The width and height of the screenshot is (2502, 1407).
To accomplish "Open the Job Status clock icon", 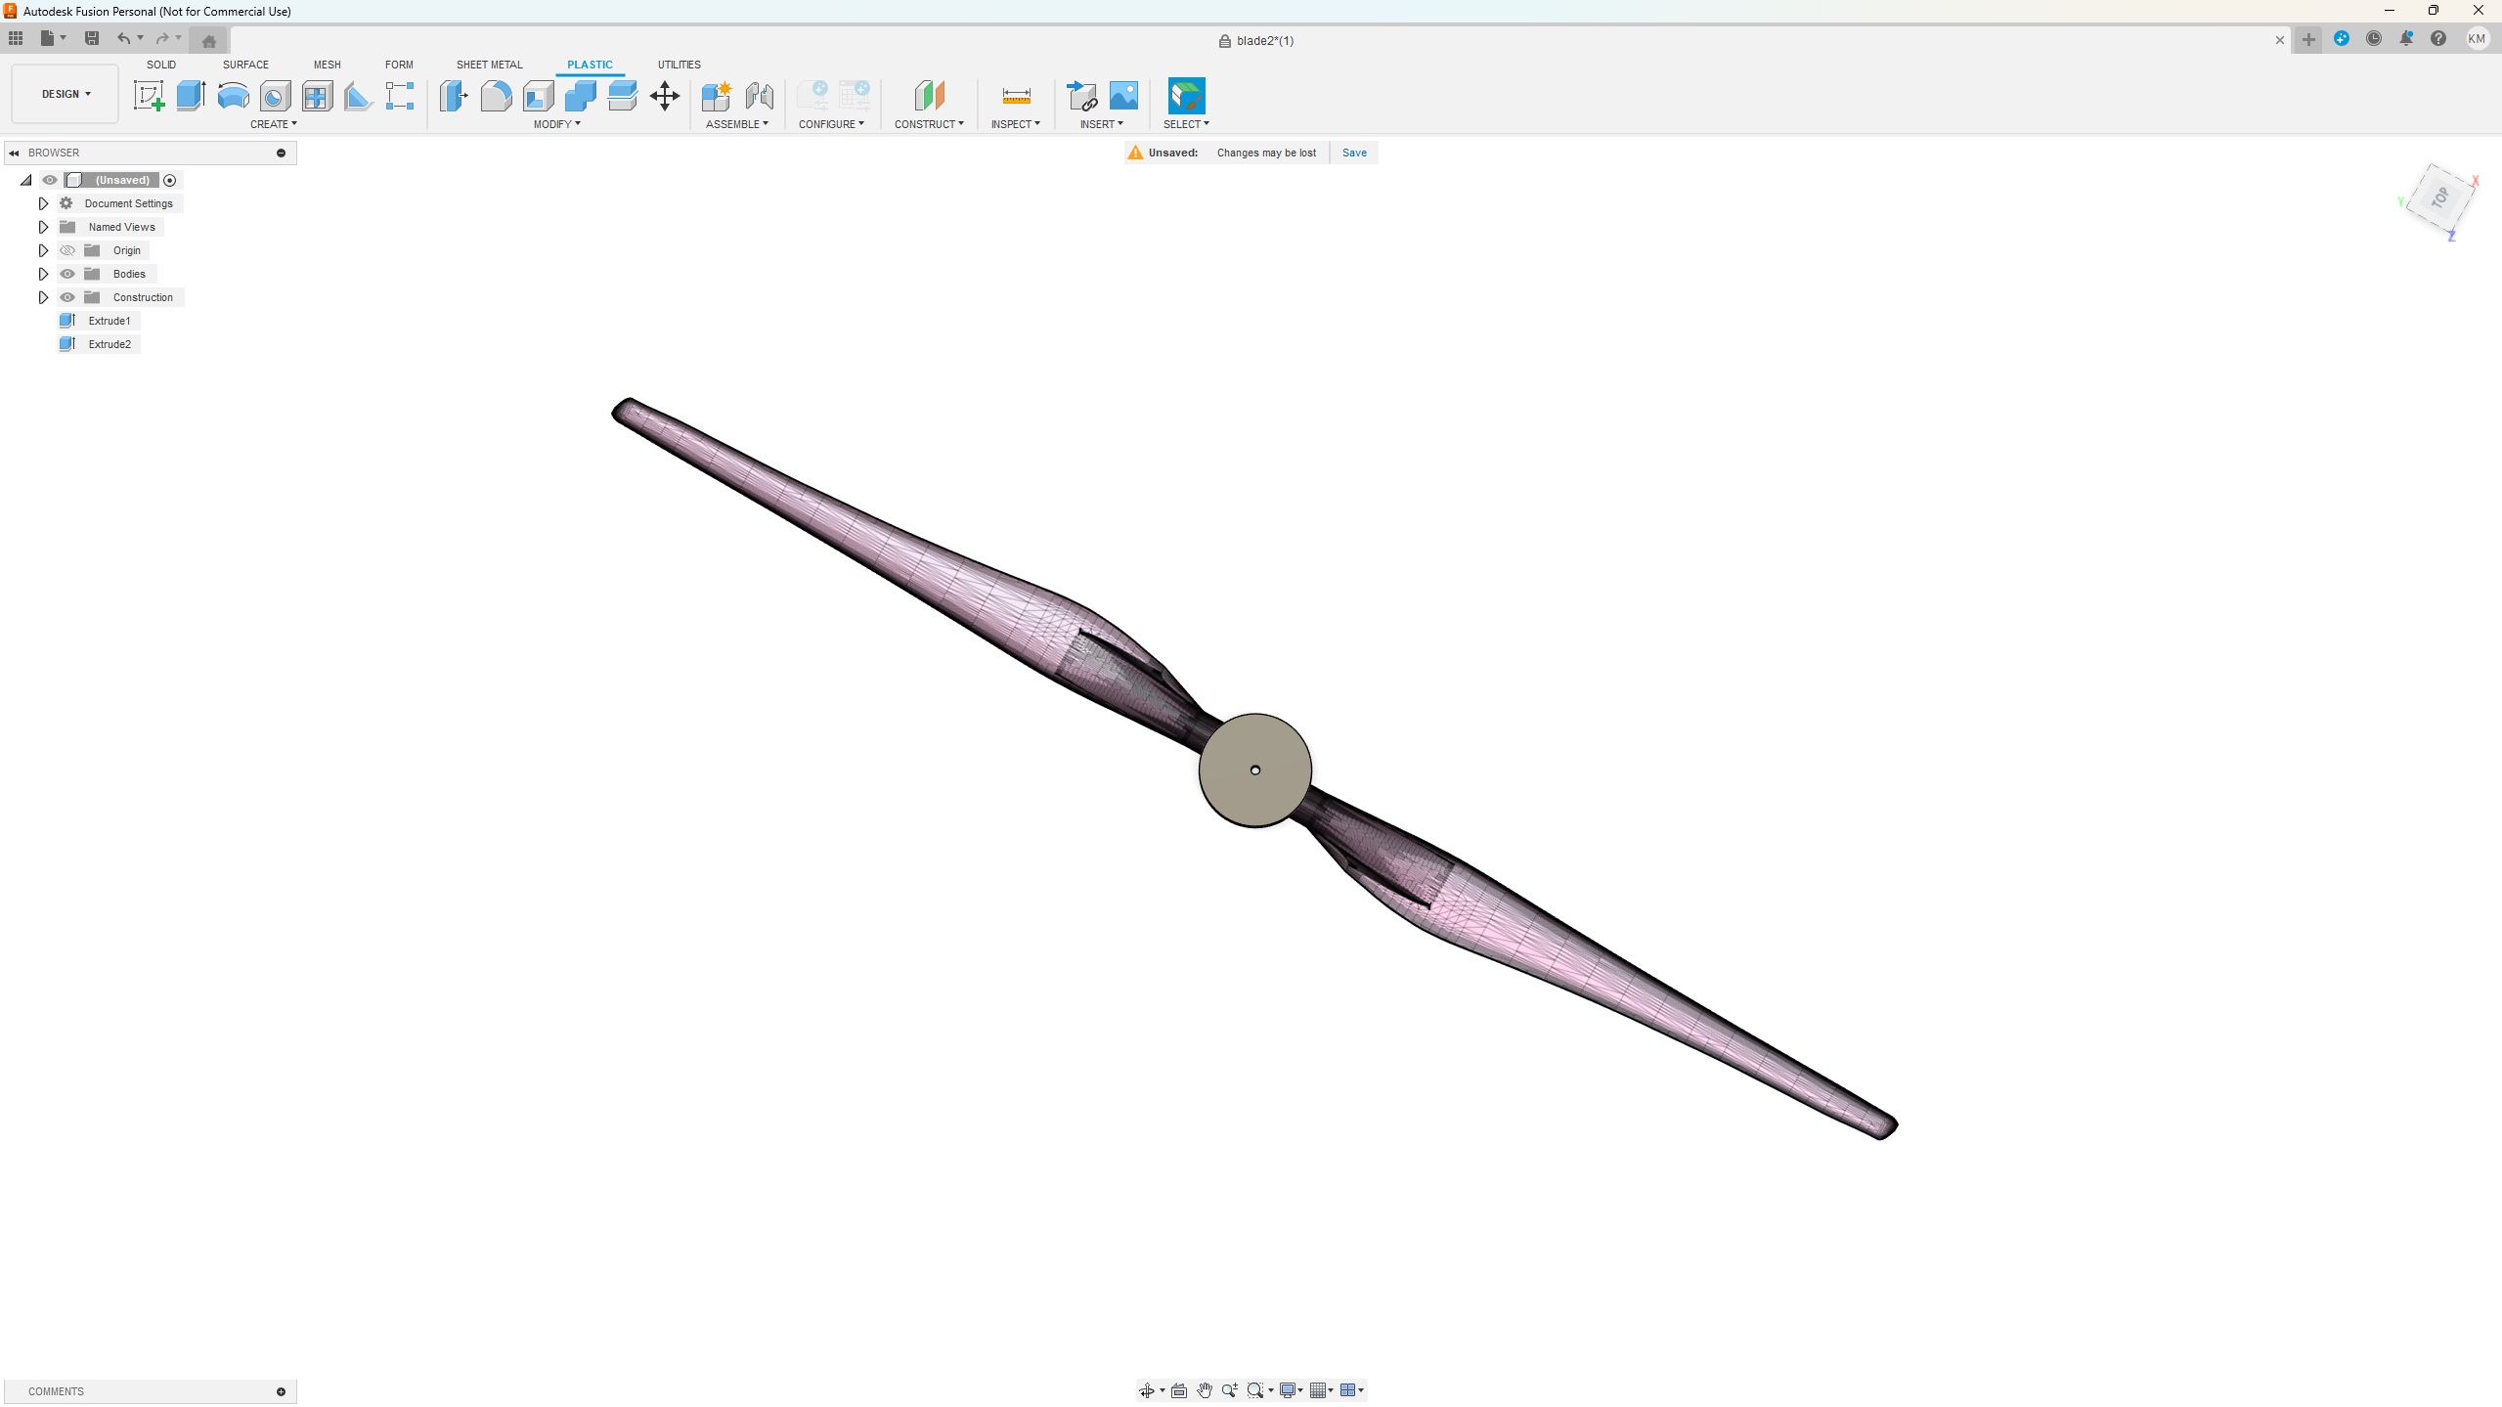I will [2374, 38].
